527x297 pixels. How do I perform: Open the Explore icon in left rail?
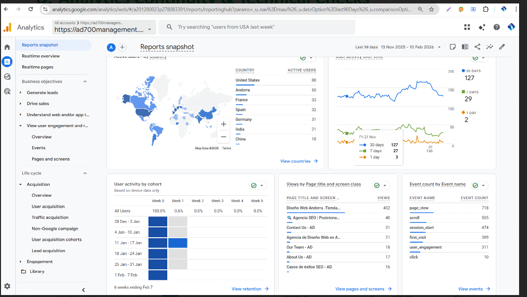(x=7, y=77)
